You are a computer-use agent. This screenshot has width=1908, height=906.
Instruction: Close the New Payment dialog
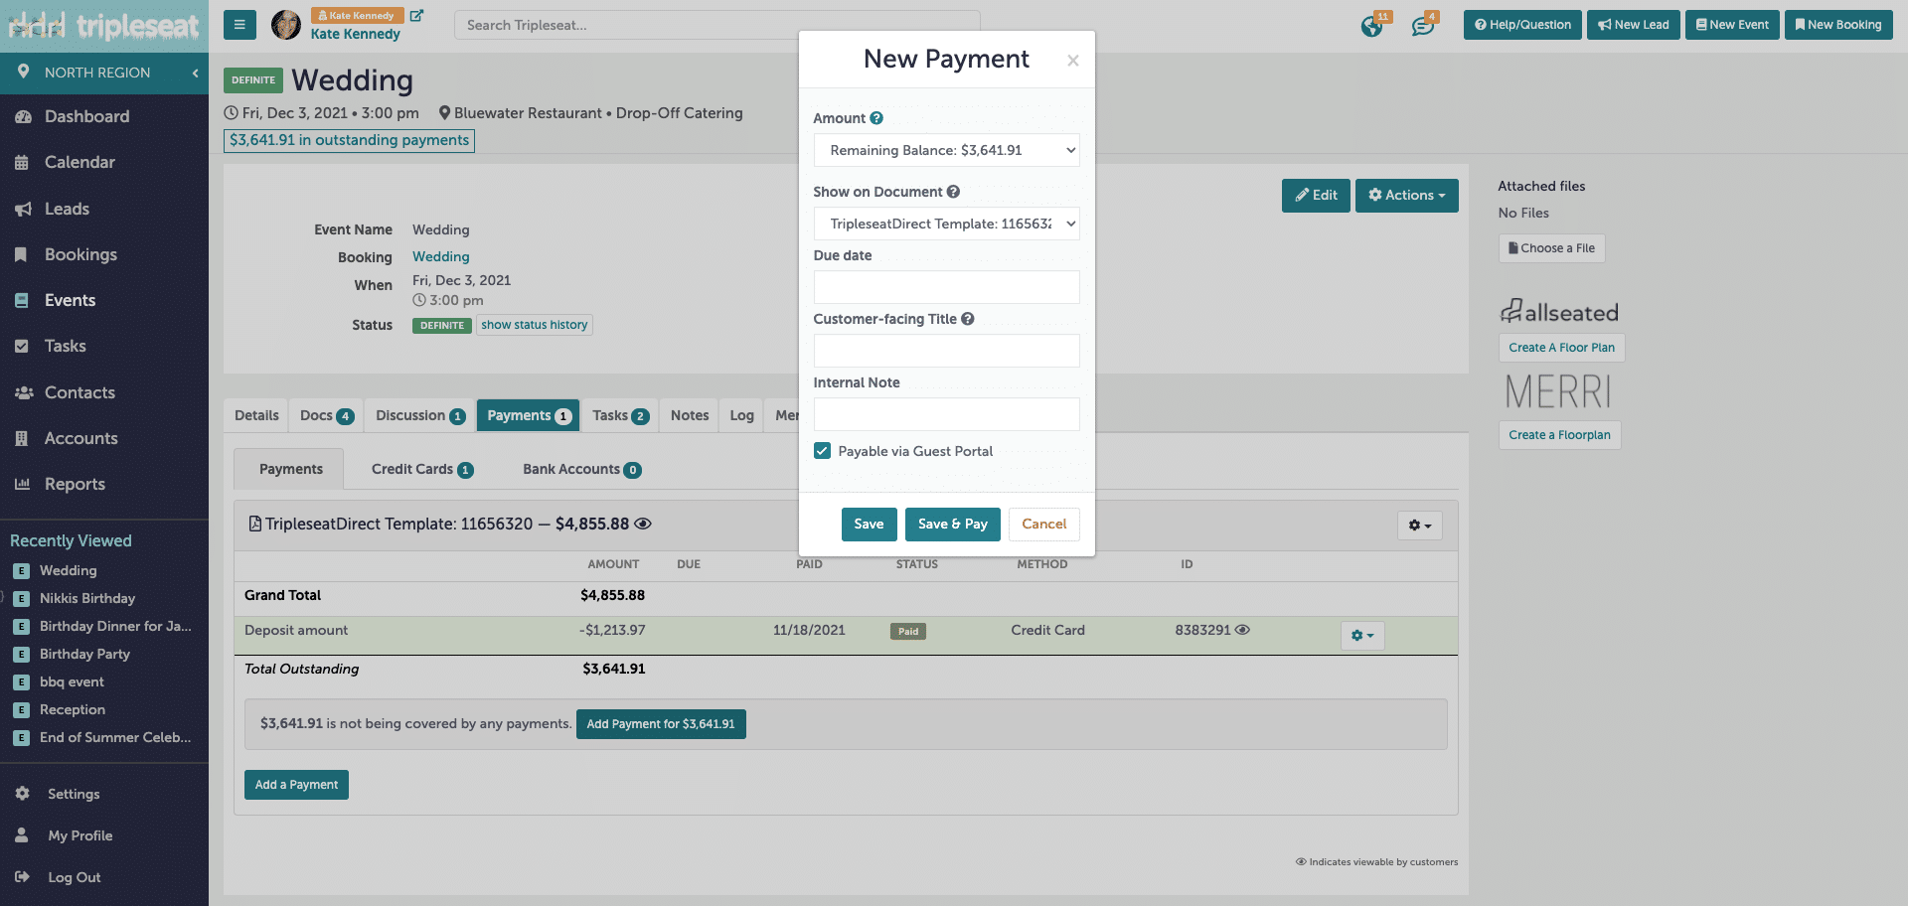point(1072,61)
